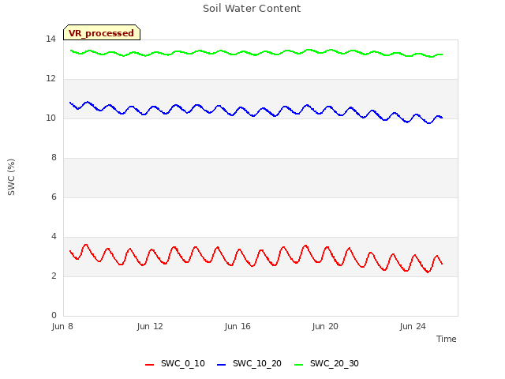Select the SWC_10_20 legend label
This screenshot has width=505, height=379.
point(257,363)
